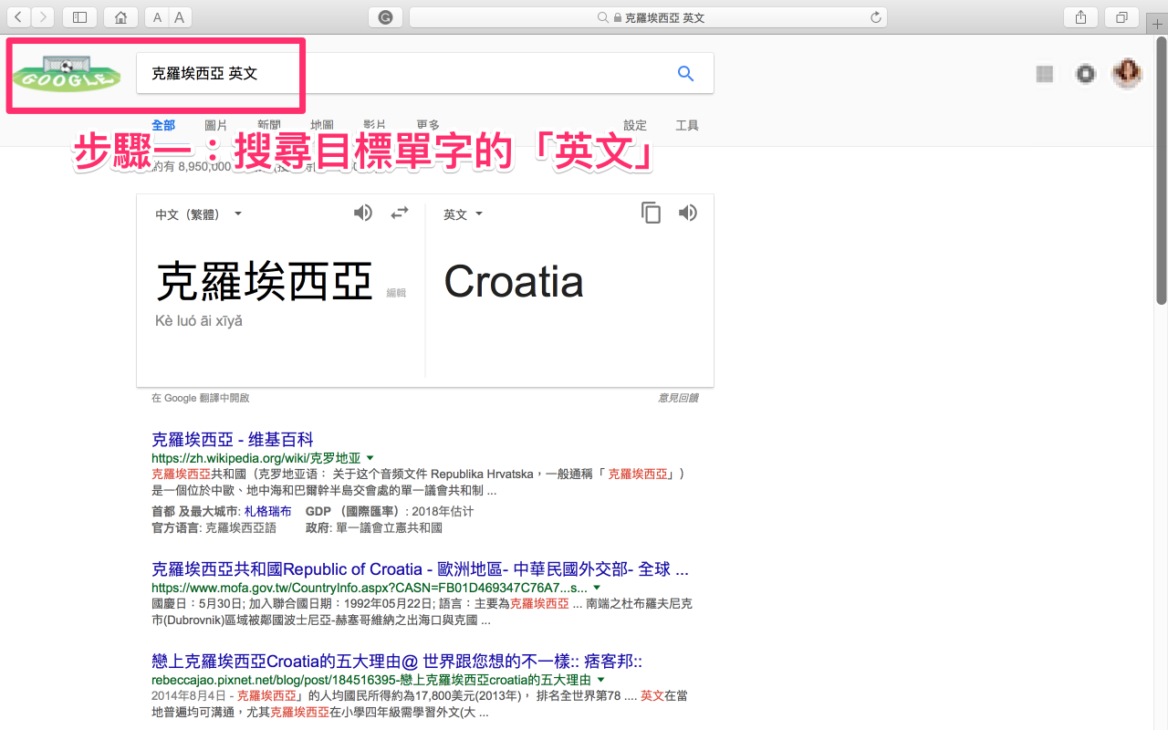Listen to English translation speaker icon
1168x730 pixels.
point(687,214)
